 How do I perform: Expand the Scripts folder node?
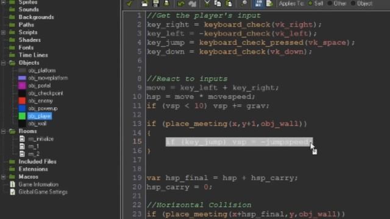(4, 32)
